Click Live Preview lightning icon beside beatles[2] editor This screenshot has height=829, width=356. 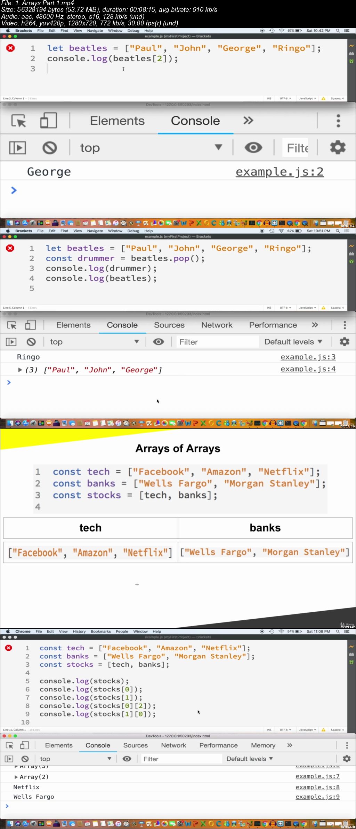click(x=351, y=46)
